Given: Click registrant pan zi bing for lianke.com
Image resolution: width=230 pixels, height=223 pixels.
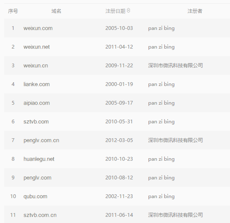Looking at the screenshot, I should click(161, 84).
